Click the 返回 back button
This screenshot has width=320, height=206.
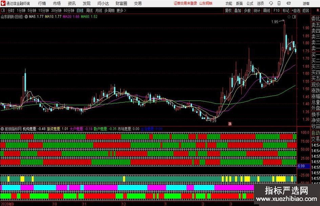point(305,10)
